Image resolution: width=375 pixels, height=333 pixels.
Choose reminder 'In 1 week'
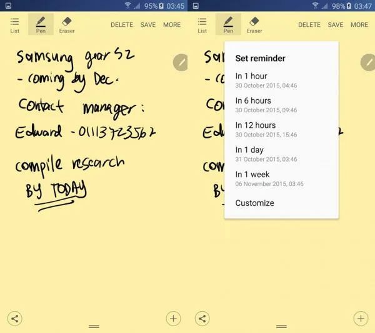(281, 179)
